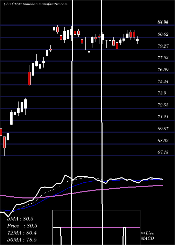The image size is (175, 245).
Task: Click the tall red candle near 76.59
Action: (x=29, y=78)
